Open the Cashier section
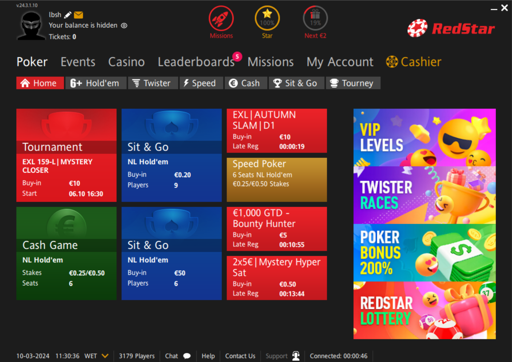 coord(414,62)
